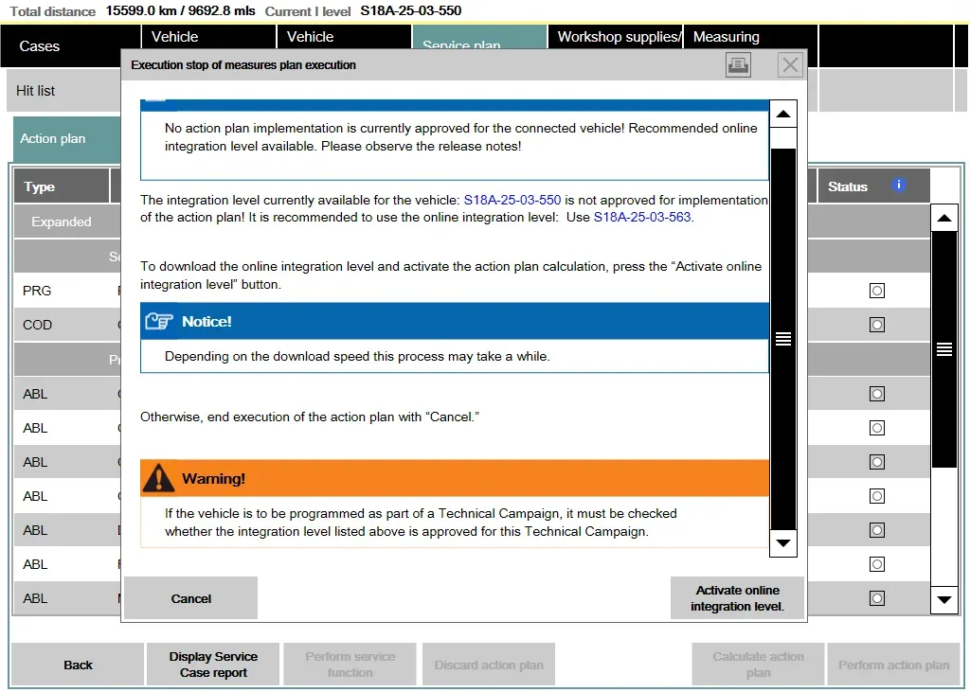Select the Action plan tab
The width and height of the screenshot is (970, 692).
pos(67,139)
